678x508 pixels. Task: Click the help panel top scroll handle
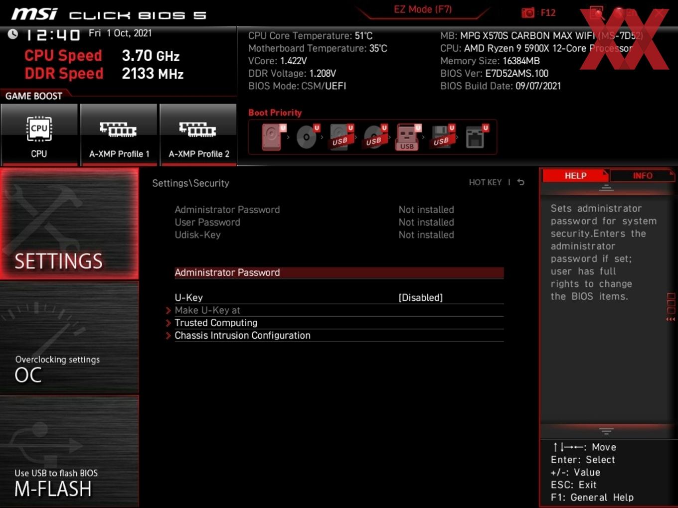(x=606, y=188)
